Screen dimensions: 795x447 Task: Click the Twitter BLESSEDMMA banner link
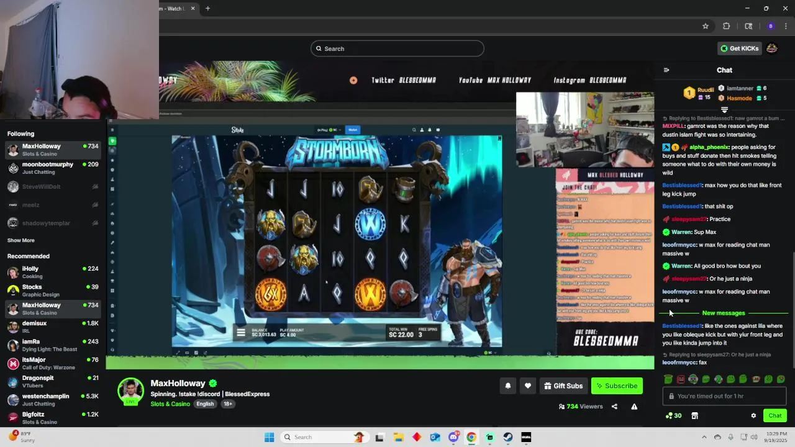pos(404,80)
